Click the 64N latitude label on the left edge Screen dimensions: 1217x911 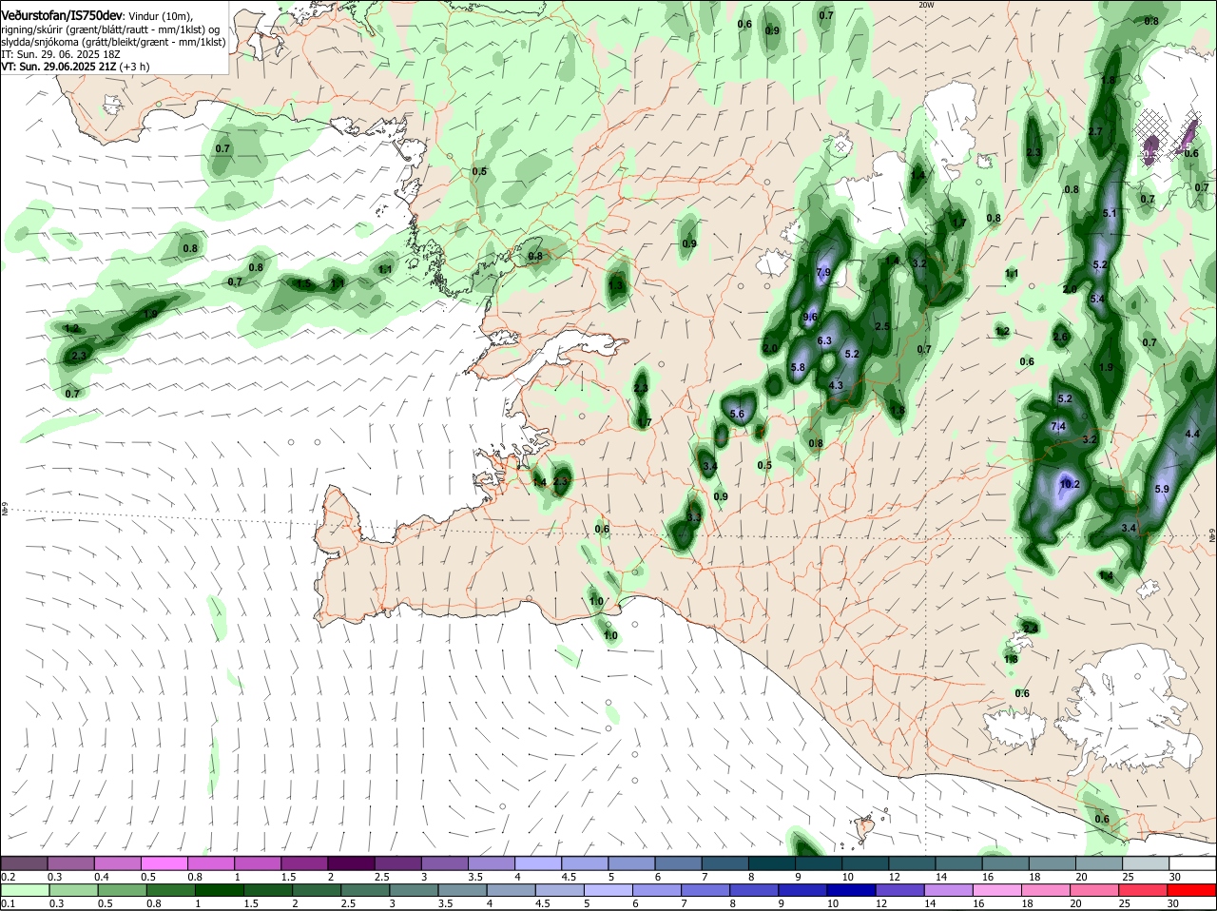tap(4, 511)
